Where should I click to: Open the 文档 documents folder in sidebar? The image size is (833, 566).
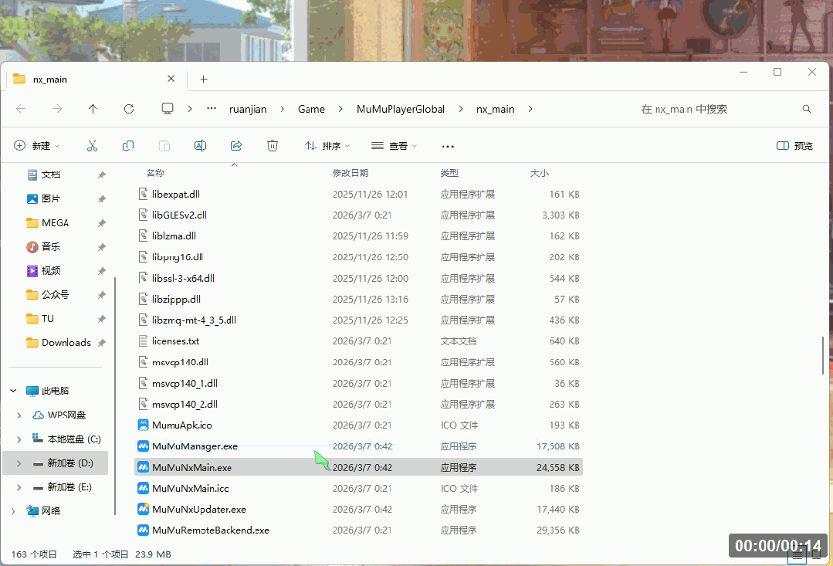(43, 175)
